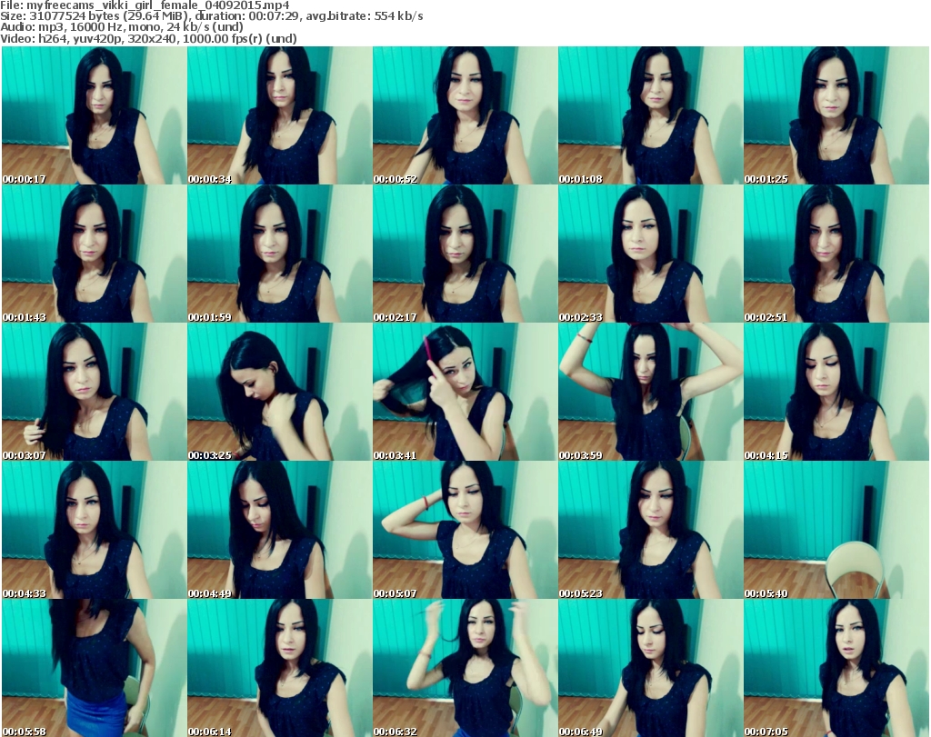Select the thumbnail stamped 00:01:25

[x=836, y=115]
